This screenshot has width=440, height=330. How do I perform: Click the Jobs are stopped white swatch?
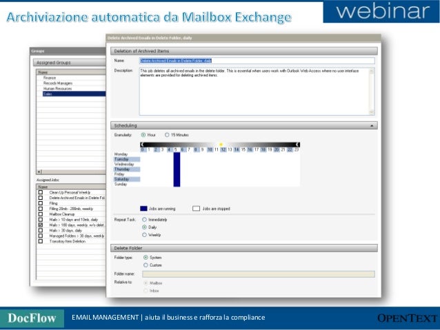(x=196, y=209)
